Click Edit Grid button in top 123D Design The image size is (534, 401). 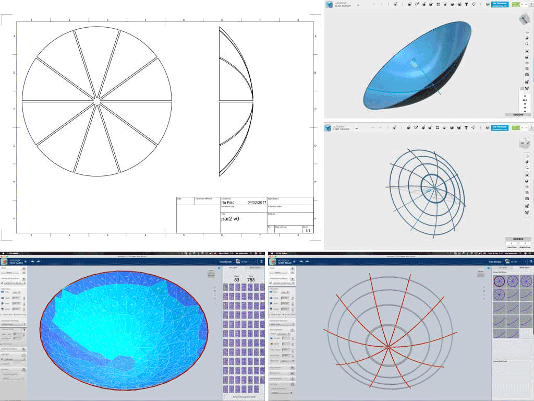click(x=518, y=114)
